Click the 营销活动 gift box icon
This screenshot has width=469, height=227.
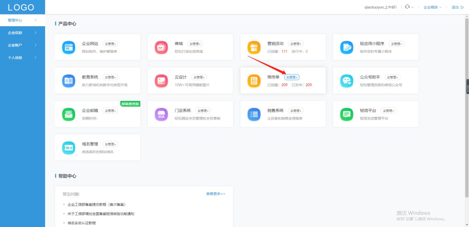(x=254, y=47)
